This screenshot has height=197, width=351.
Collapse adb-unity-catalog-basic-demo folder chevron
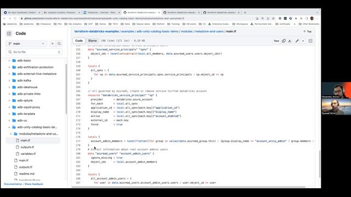[9, 127]
